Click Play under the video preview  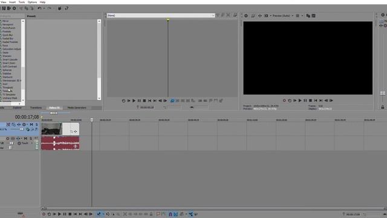tap(300, 101)
